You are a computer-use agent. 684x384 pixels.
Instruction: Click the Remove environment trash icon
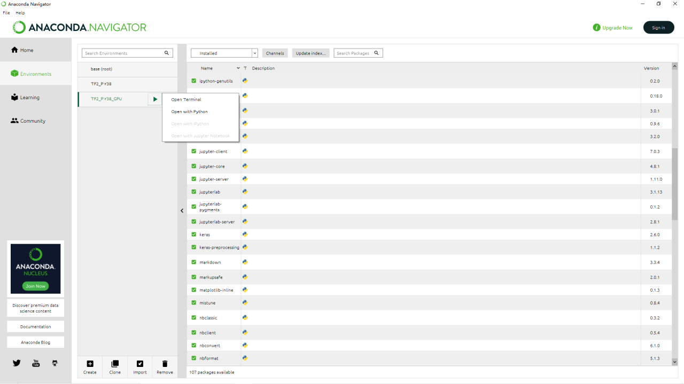click(x=165, y=364)
